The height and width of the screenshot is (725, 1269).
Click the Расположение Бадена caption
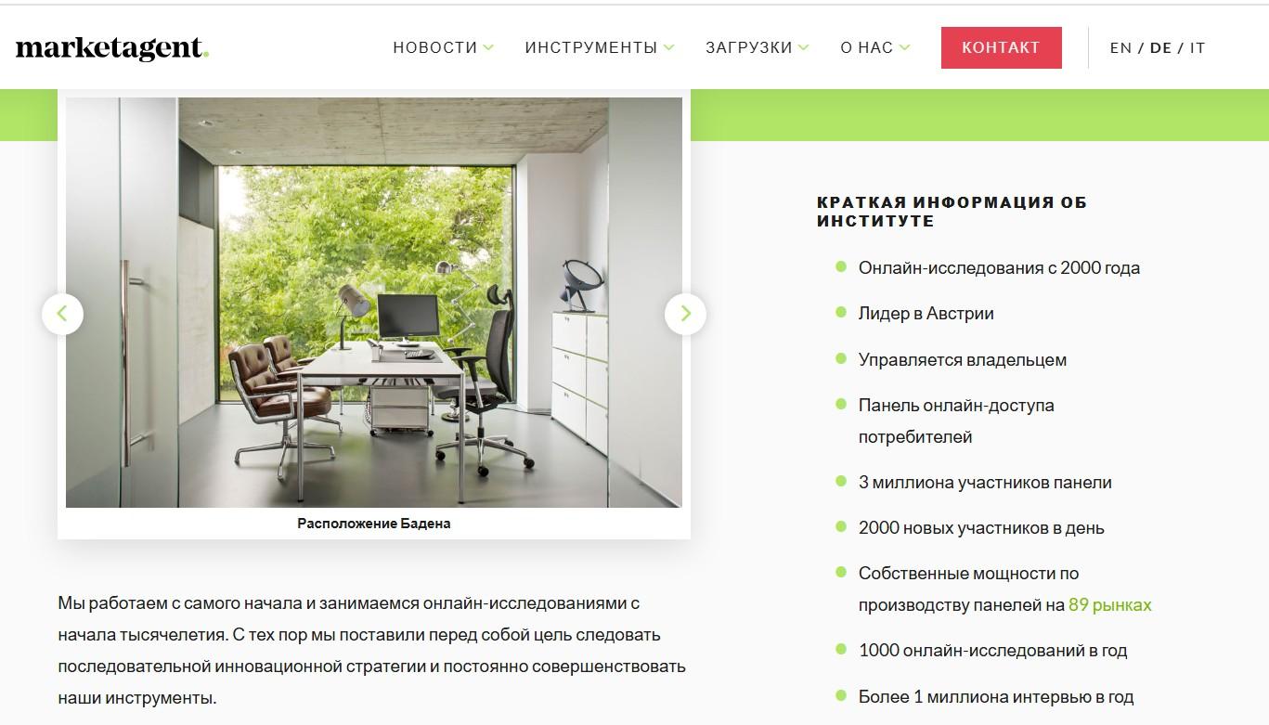[374, 524]
